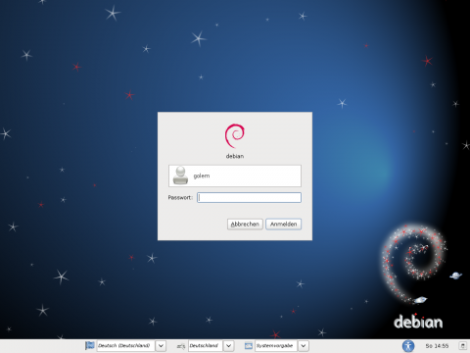The width and height of the screenshot is (470, 353).
Task: Select the golem user entry
Action: coord(235,176)
